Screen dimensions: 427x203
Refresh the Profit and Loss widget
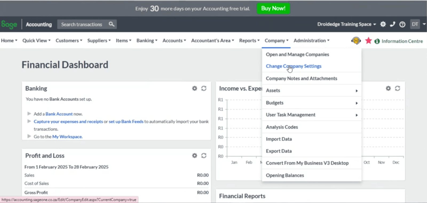pyautogui.click(x=204, y=156)
